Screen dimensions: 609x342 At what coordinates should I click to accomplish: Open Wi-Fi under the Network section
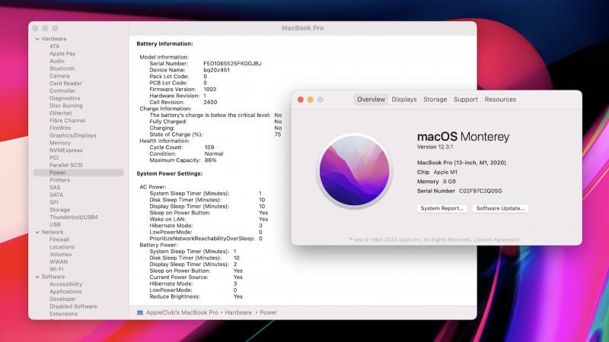pos(56,269)
